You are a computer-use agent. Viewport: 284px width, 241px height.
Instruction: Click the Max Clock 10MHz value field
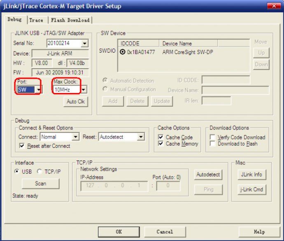click(67, 90)
